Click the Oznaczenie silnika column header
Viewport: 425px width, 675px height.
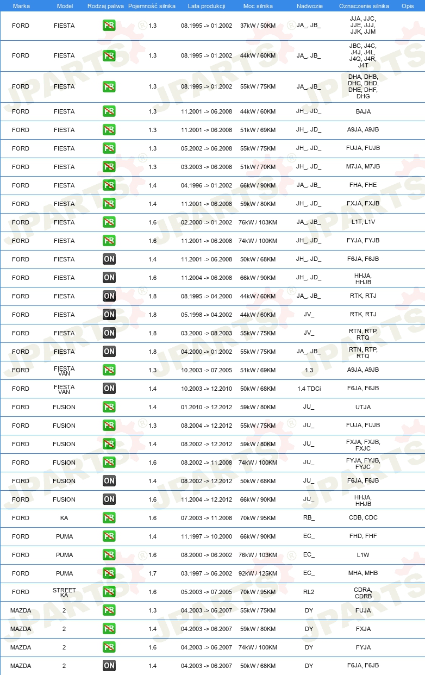coord(364,6)
